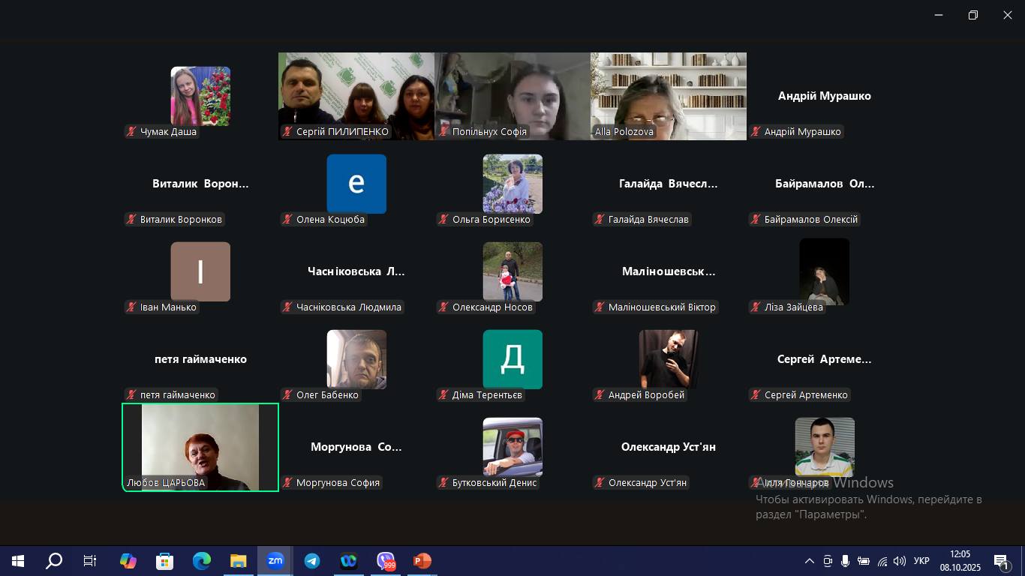Open the volume control in the tray
Screen dimensions: 1025x576
pyautogui.click(x=900, y=561)
